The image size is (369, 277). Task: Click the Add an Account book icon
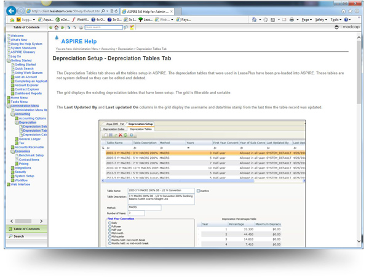(13, 77)
